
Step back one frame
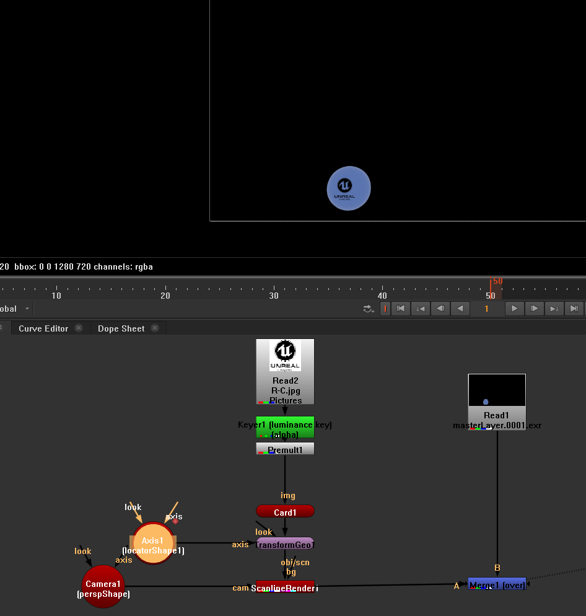440,309
